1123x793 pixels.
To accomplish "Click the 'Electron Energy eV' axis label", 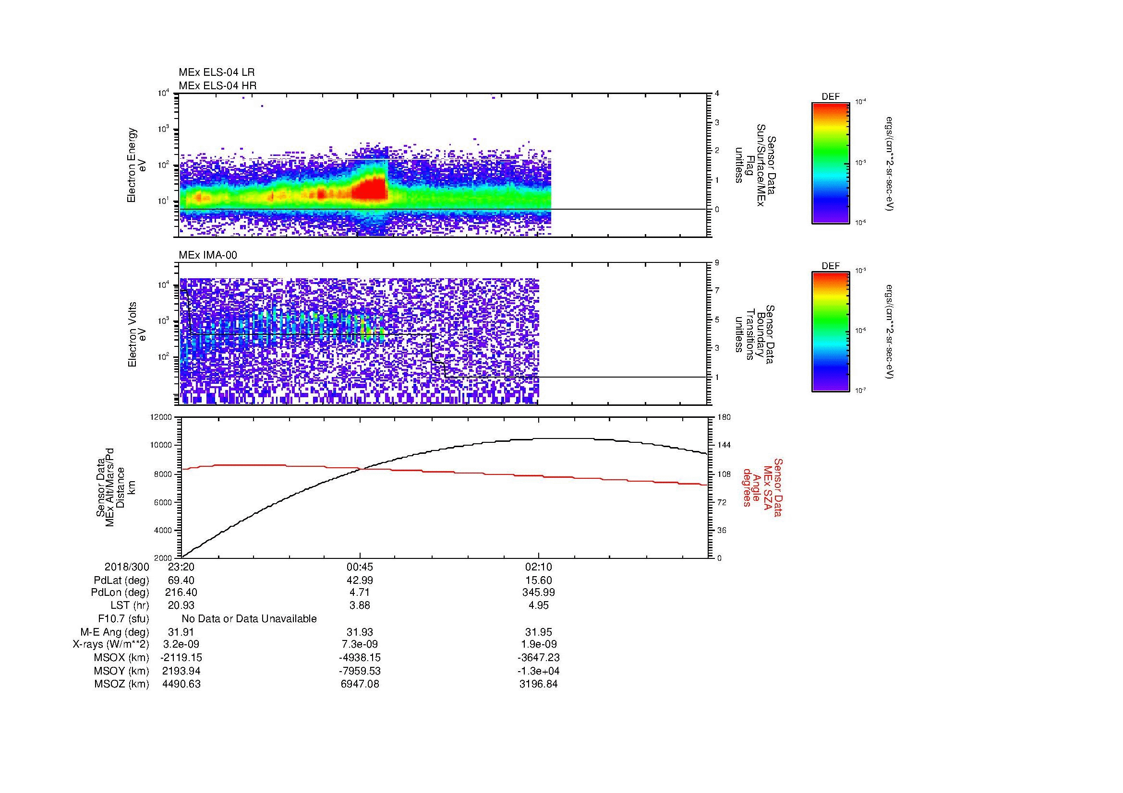I will [136, 165].
